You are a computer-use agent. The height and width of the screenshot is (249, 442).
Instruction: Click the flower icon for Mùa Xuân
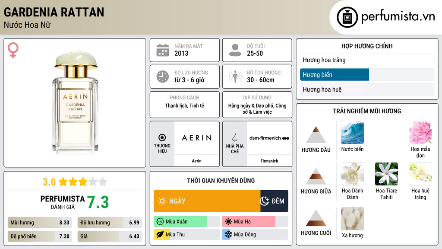pyautogui.click(x=160, y=222)
